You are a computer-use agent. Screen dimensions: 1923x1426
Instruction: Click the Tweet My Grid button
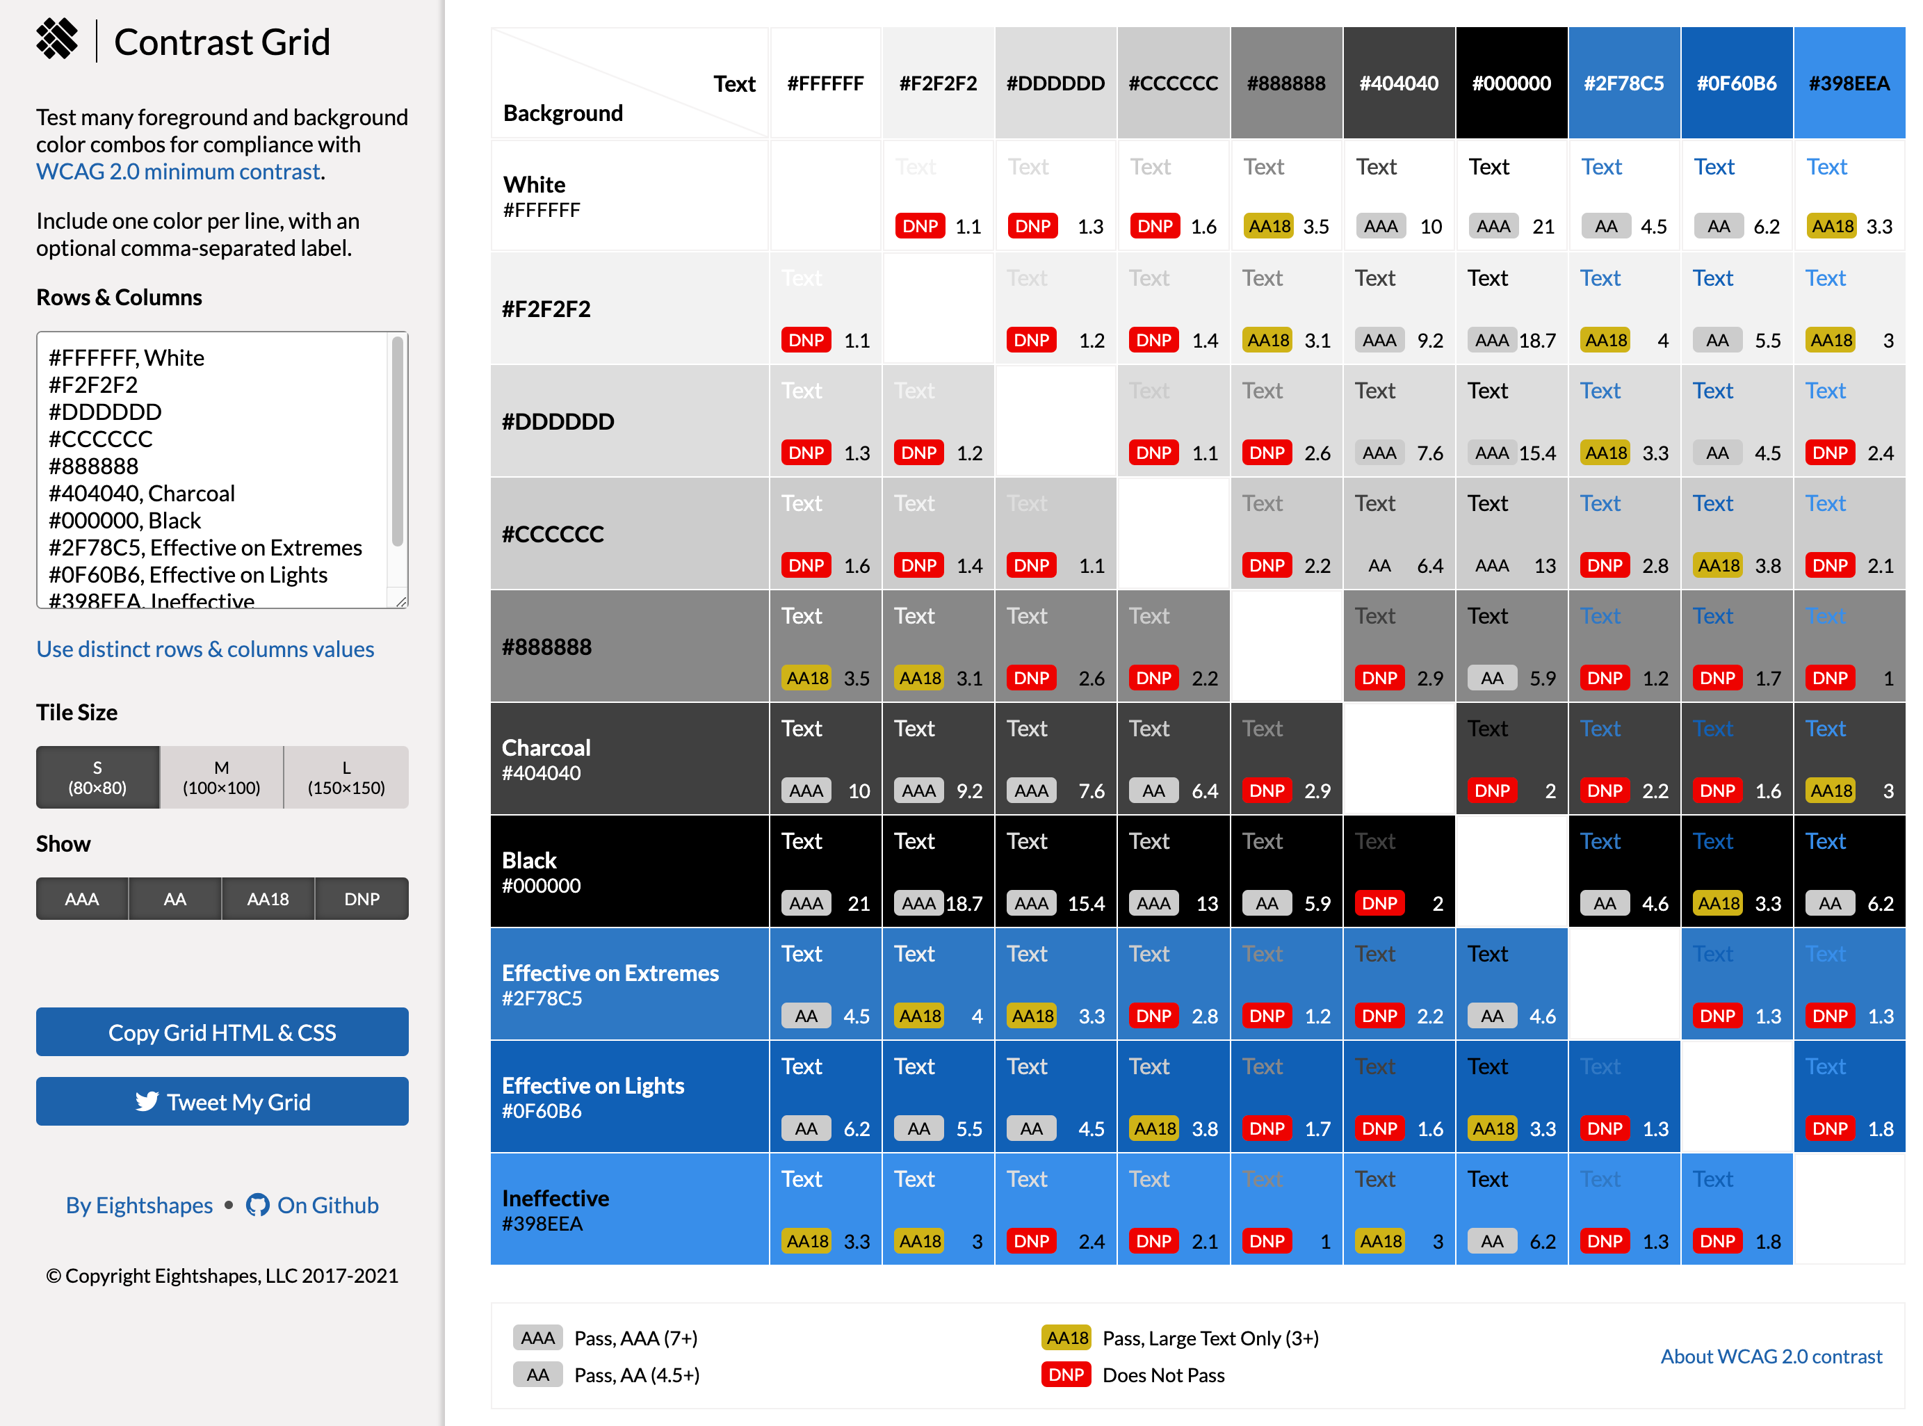222,1101
